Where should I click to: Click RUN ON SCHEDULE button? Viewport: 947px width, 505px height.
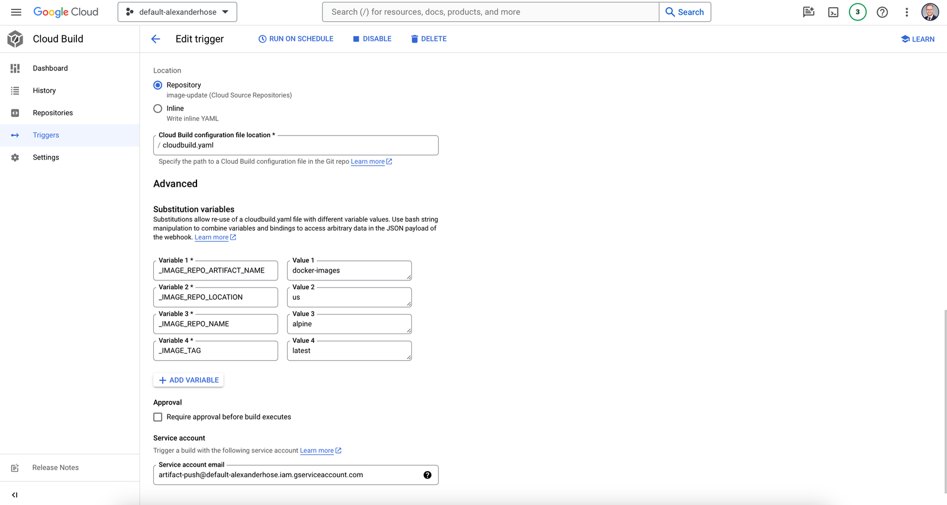click(296, 39)
